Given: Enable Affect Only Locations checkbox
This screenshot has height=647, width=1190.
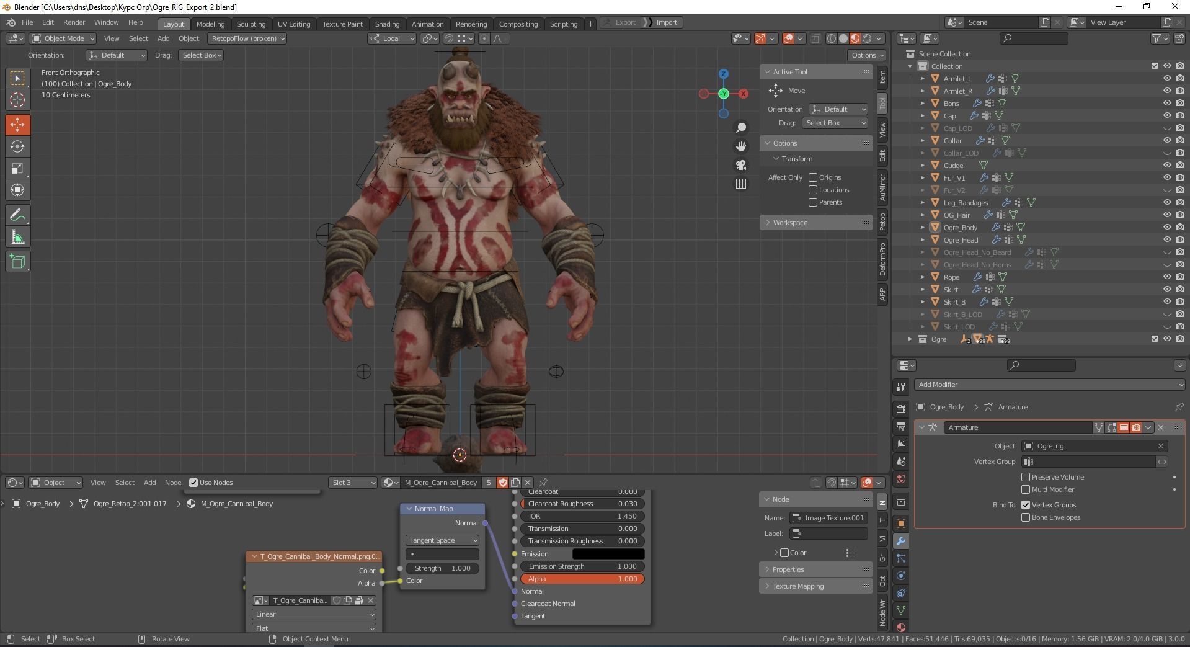Looking at the screenshot, I should point(813,190).
